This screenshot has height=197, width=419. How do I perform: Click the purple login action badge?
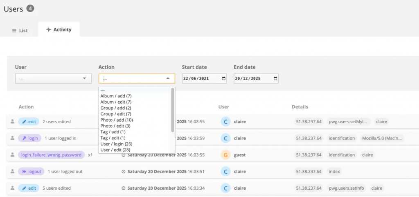(x=29, y=138)
